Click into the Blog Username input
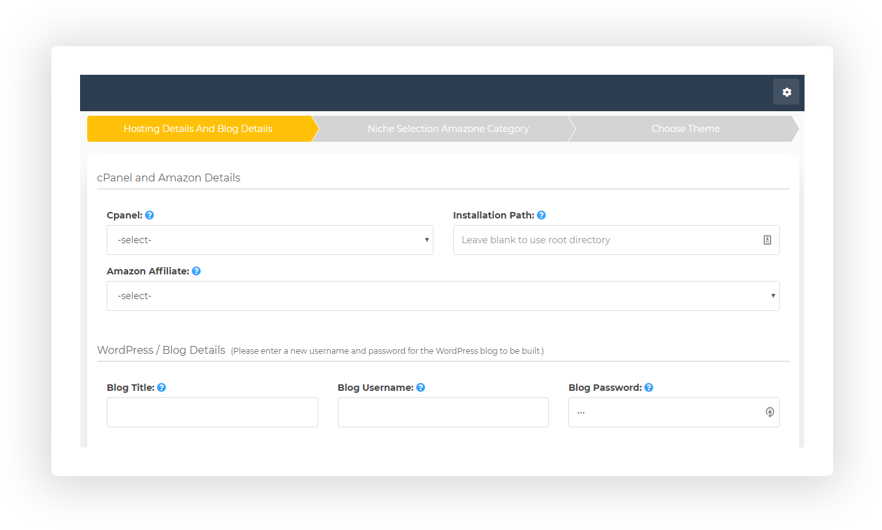The image size is (882, 530). click(443, 412)
